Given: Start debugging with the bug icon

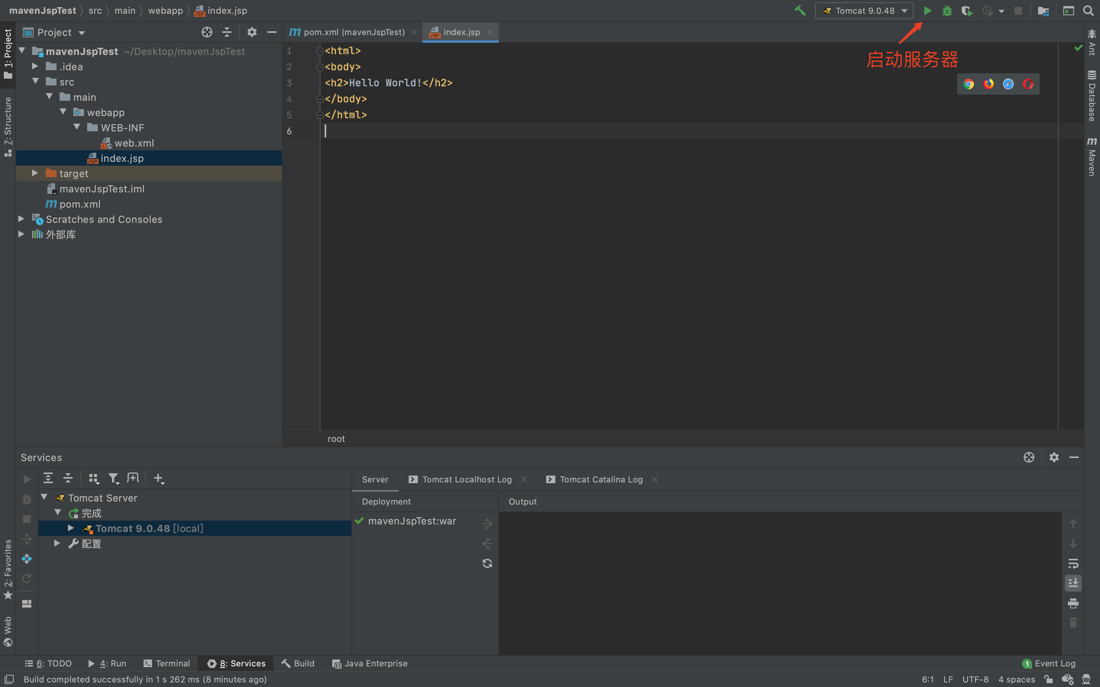Looking at the screenshot, I should (947, 10).
